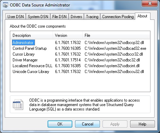Switch to Connection Pooling tab
The width and height of the screenshot is (160, 133).
coord(118,17)
